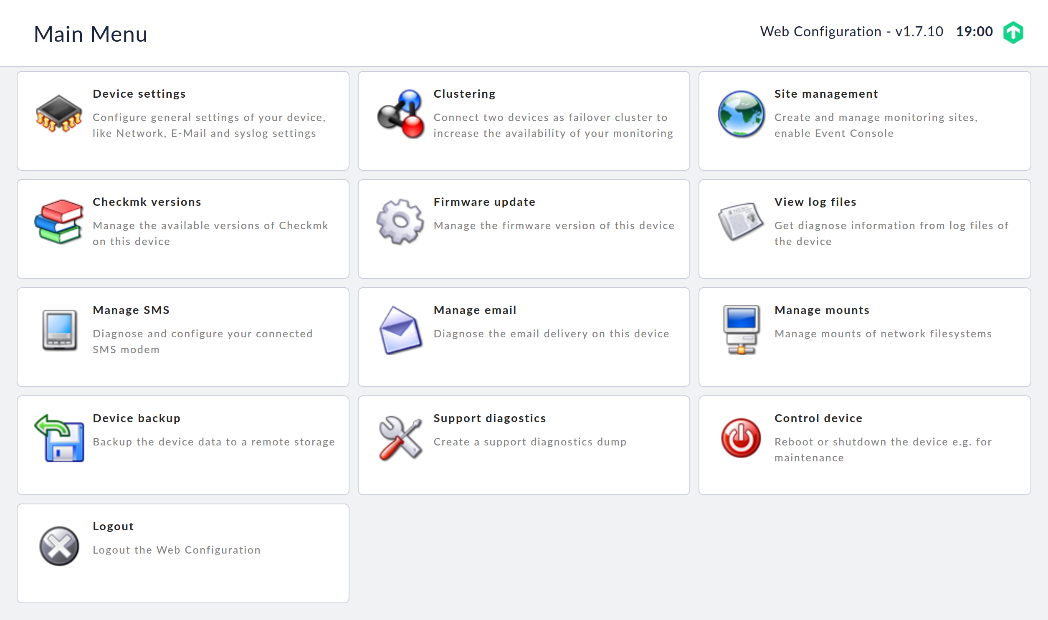The height and width of the screenshot is (620, 1048).
Task: Click the Manage SMS modem phone icon
Action: [59, 332]
